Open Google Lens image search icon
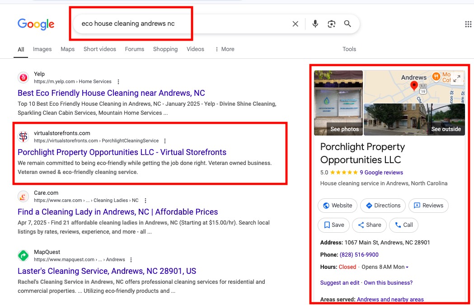Screen dimensions: 474x305 (331, 24)
